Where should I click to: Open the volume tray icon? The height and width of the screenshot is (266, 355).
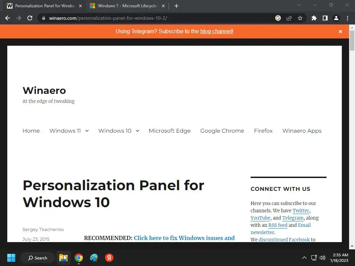[x=322, y=258]
